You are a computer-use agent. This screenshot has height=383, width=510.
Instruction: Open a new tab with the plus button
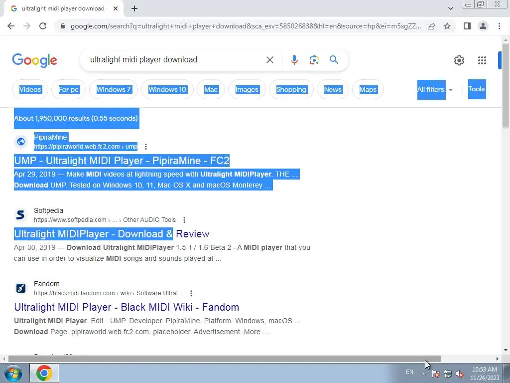[x=134, y=9]
